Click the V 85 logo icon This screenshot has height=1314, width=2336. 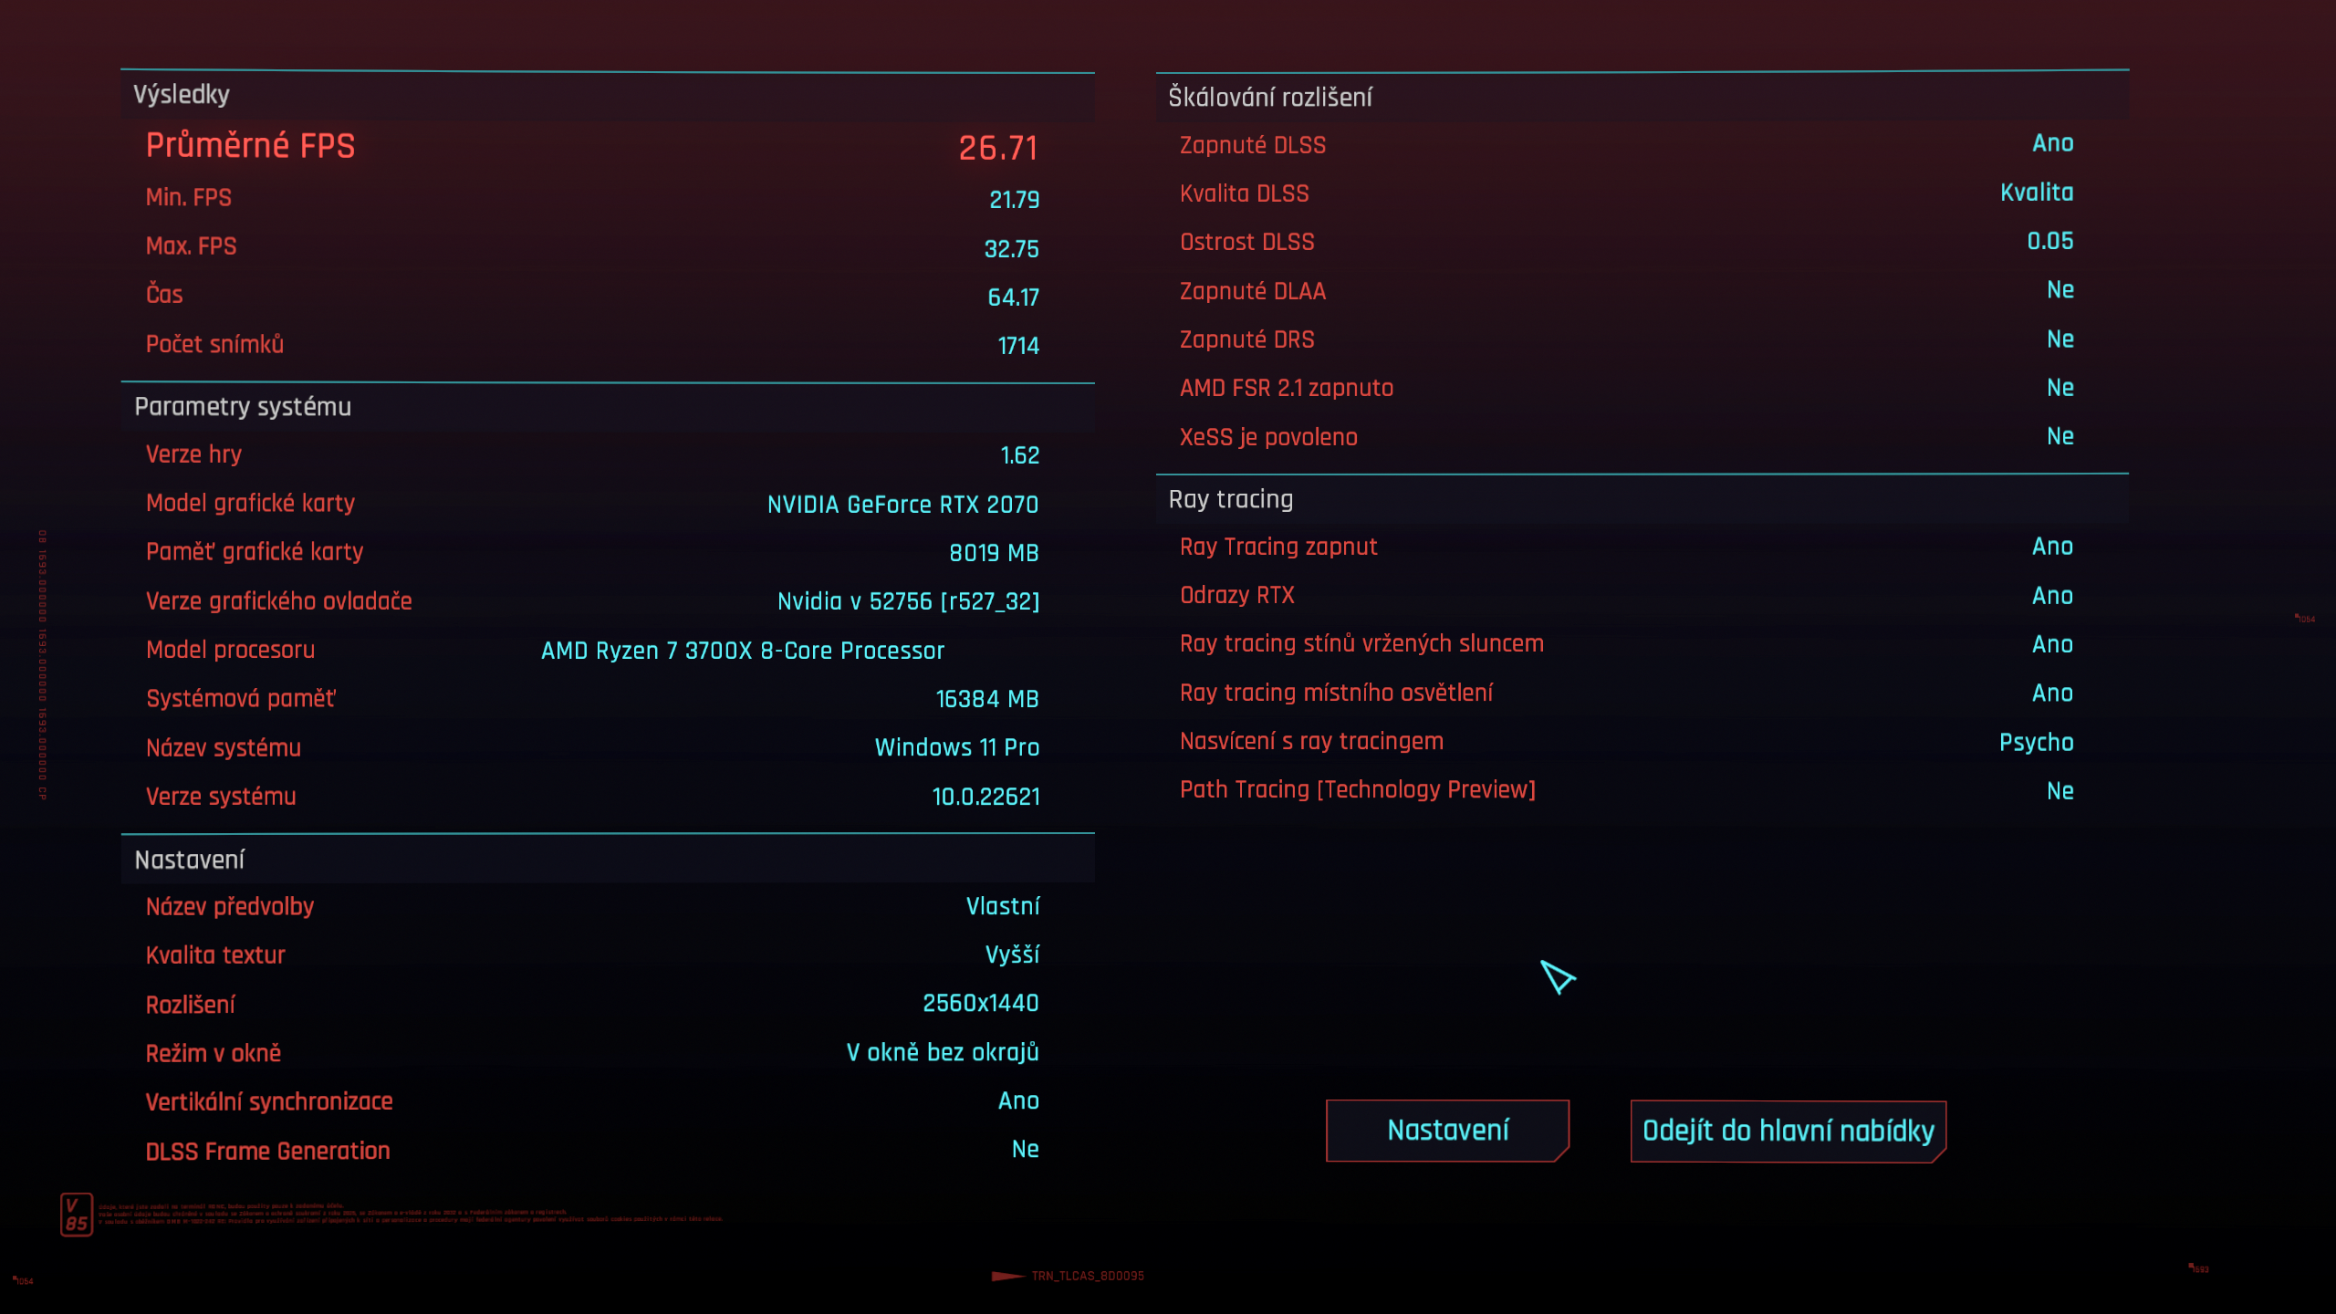[77, 1215]
